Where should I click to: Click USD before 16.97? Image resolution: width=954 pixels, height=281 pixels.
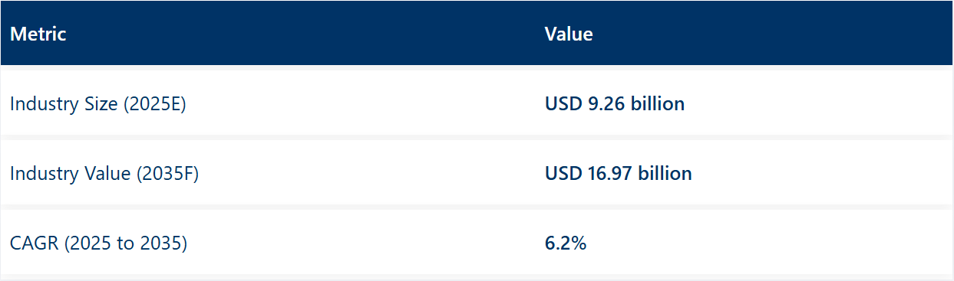click(563, 174)
